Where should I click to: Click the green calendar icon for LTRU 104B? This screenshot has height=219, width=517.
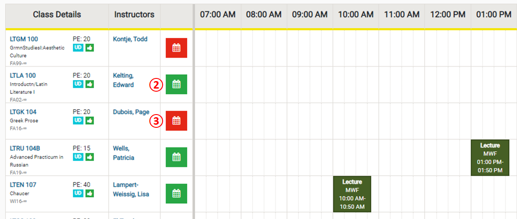176,157
